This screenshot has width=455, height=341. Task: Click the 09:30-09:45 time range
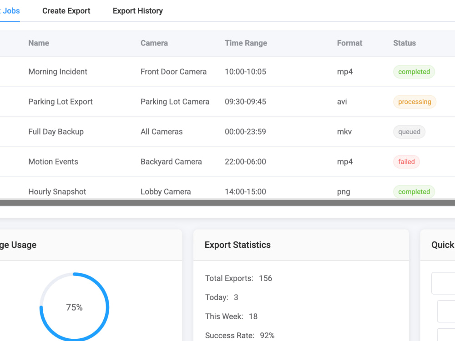(246, 102)
